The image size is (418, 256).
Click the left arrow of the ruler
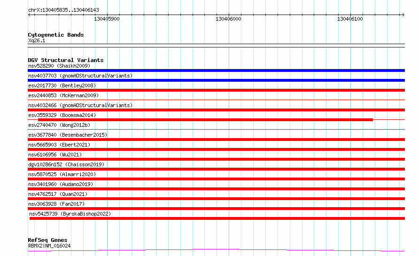[30, 15]
